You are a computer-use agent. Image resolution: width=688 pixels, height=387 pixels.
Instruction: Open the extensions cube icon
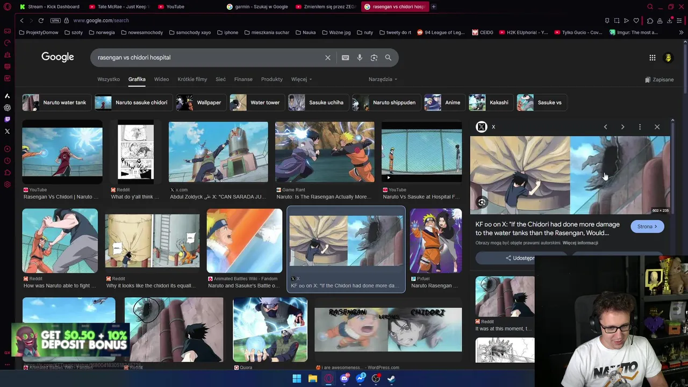click(x=650, y=20)
